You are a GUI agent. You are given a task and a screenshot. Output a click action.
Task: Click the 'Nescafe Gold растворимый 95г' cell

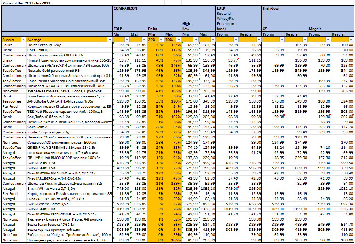tap(69, 71)
